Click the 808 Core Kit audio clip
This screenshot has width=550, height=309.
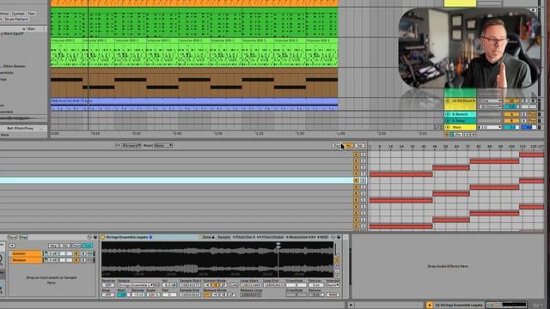(194, 104)
